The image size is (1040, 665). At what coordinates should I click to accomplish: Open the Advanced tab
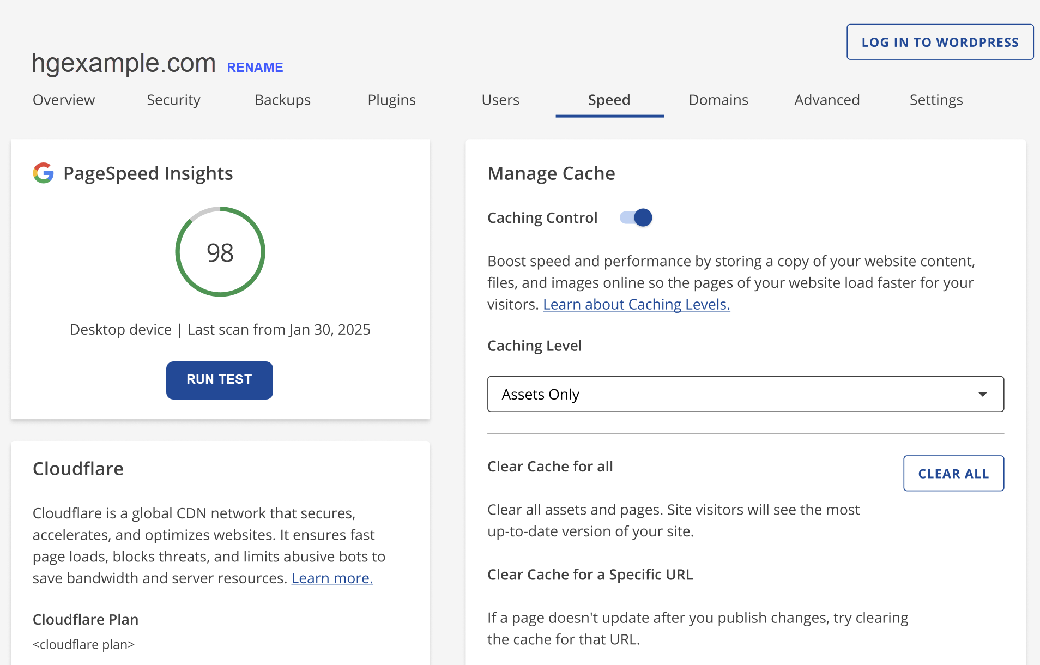point(827,100)
